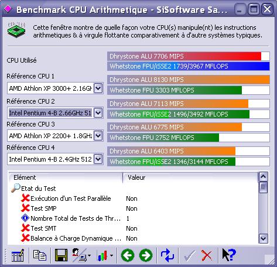Viewport: 277px width, 267px height.
Task: Select Exécution d'un Test Parallèle row
Action: point(71,198)
